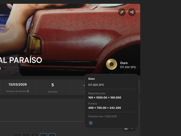Click the Ouro heading in the popup
The height and width of the screenshot is (136, 181).
click(x=91, y=79)
